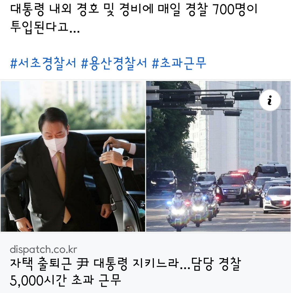Click the 700명이 text in post

pos(235,9)
